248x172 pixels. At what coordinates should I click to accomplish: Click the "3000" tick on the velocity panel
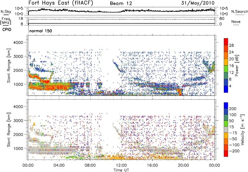(18, 120)
